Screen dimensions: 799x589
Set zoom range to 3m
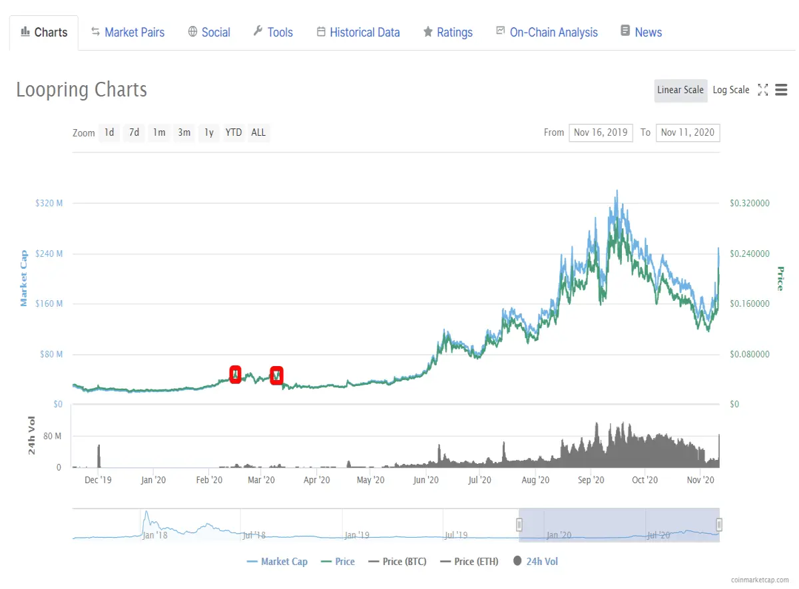184,132
